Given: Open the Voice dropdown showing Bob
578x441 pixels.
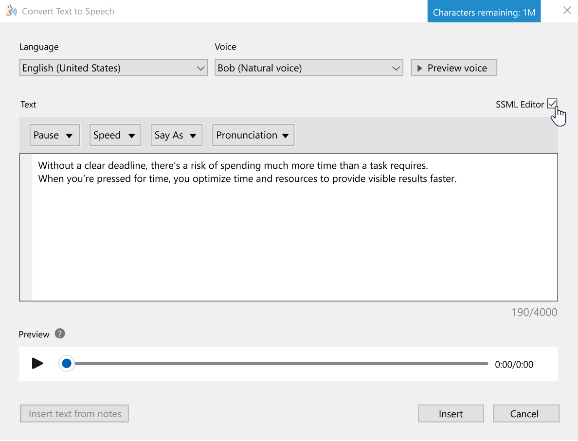Looking at the screenshot, I should click(308, 68).
